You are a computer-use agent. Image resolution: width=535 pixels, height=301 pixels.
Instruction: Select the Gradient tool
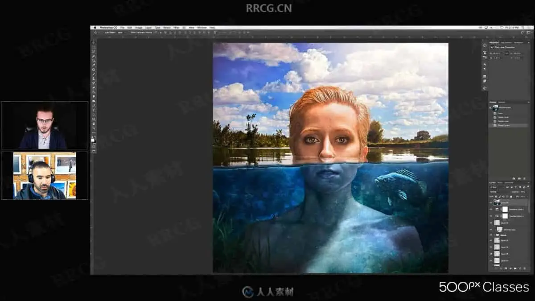tap(94, 93)
